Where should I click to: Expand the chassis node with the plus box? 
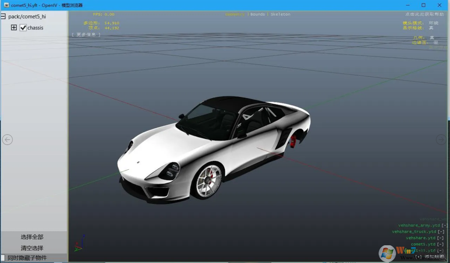coord(14,27)
